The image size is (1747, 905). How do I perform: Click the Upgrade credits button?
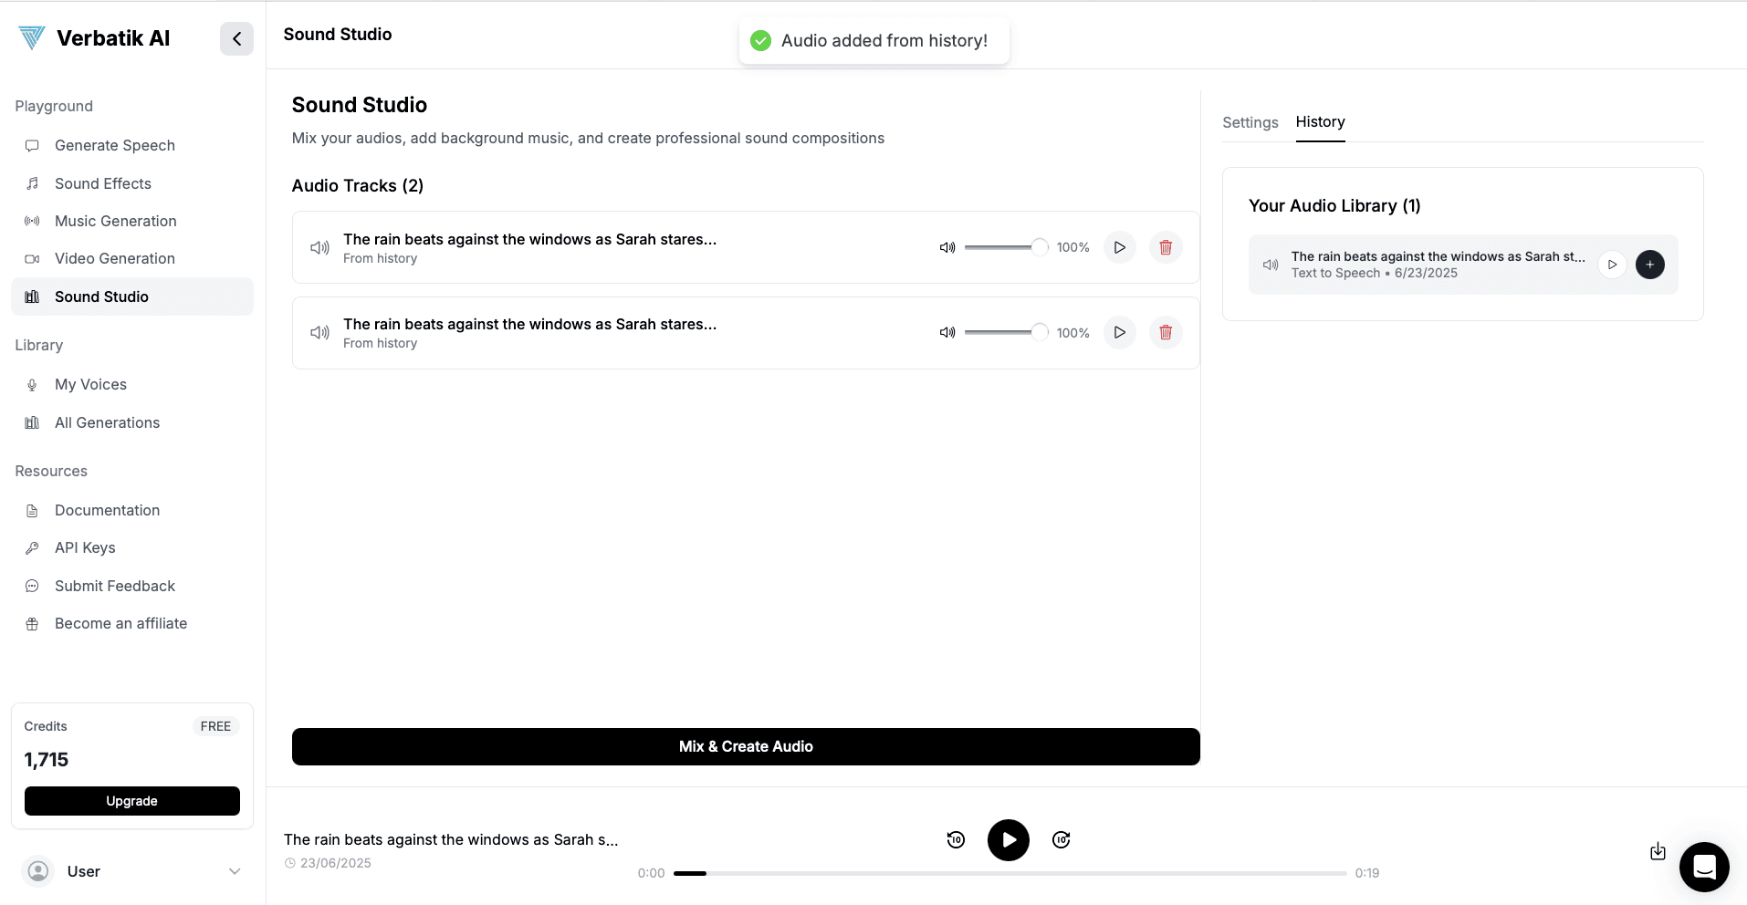click(x=131, y=801)
